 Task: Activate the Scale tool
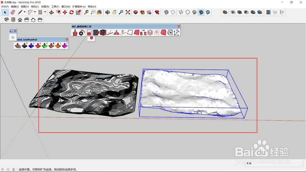point(78,13)
